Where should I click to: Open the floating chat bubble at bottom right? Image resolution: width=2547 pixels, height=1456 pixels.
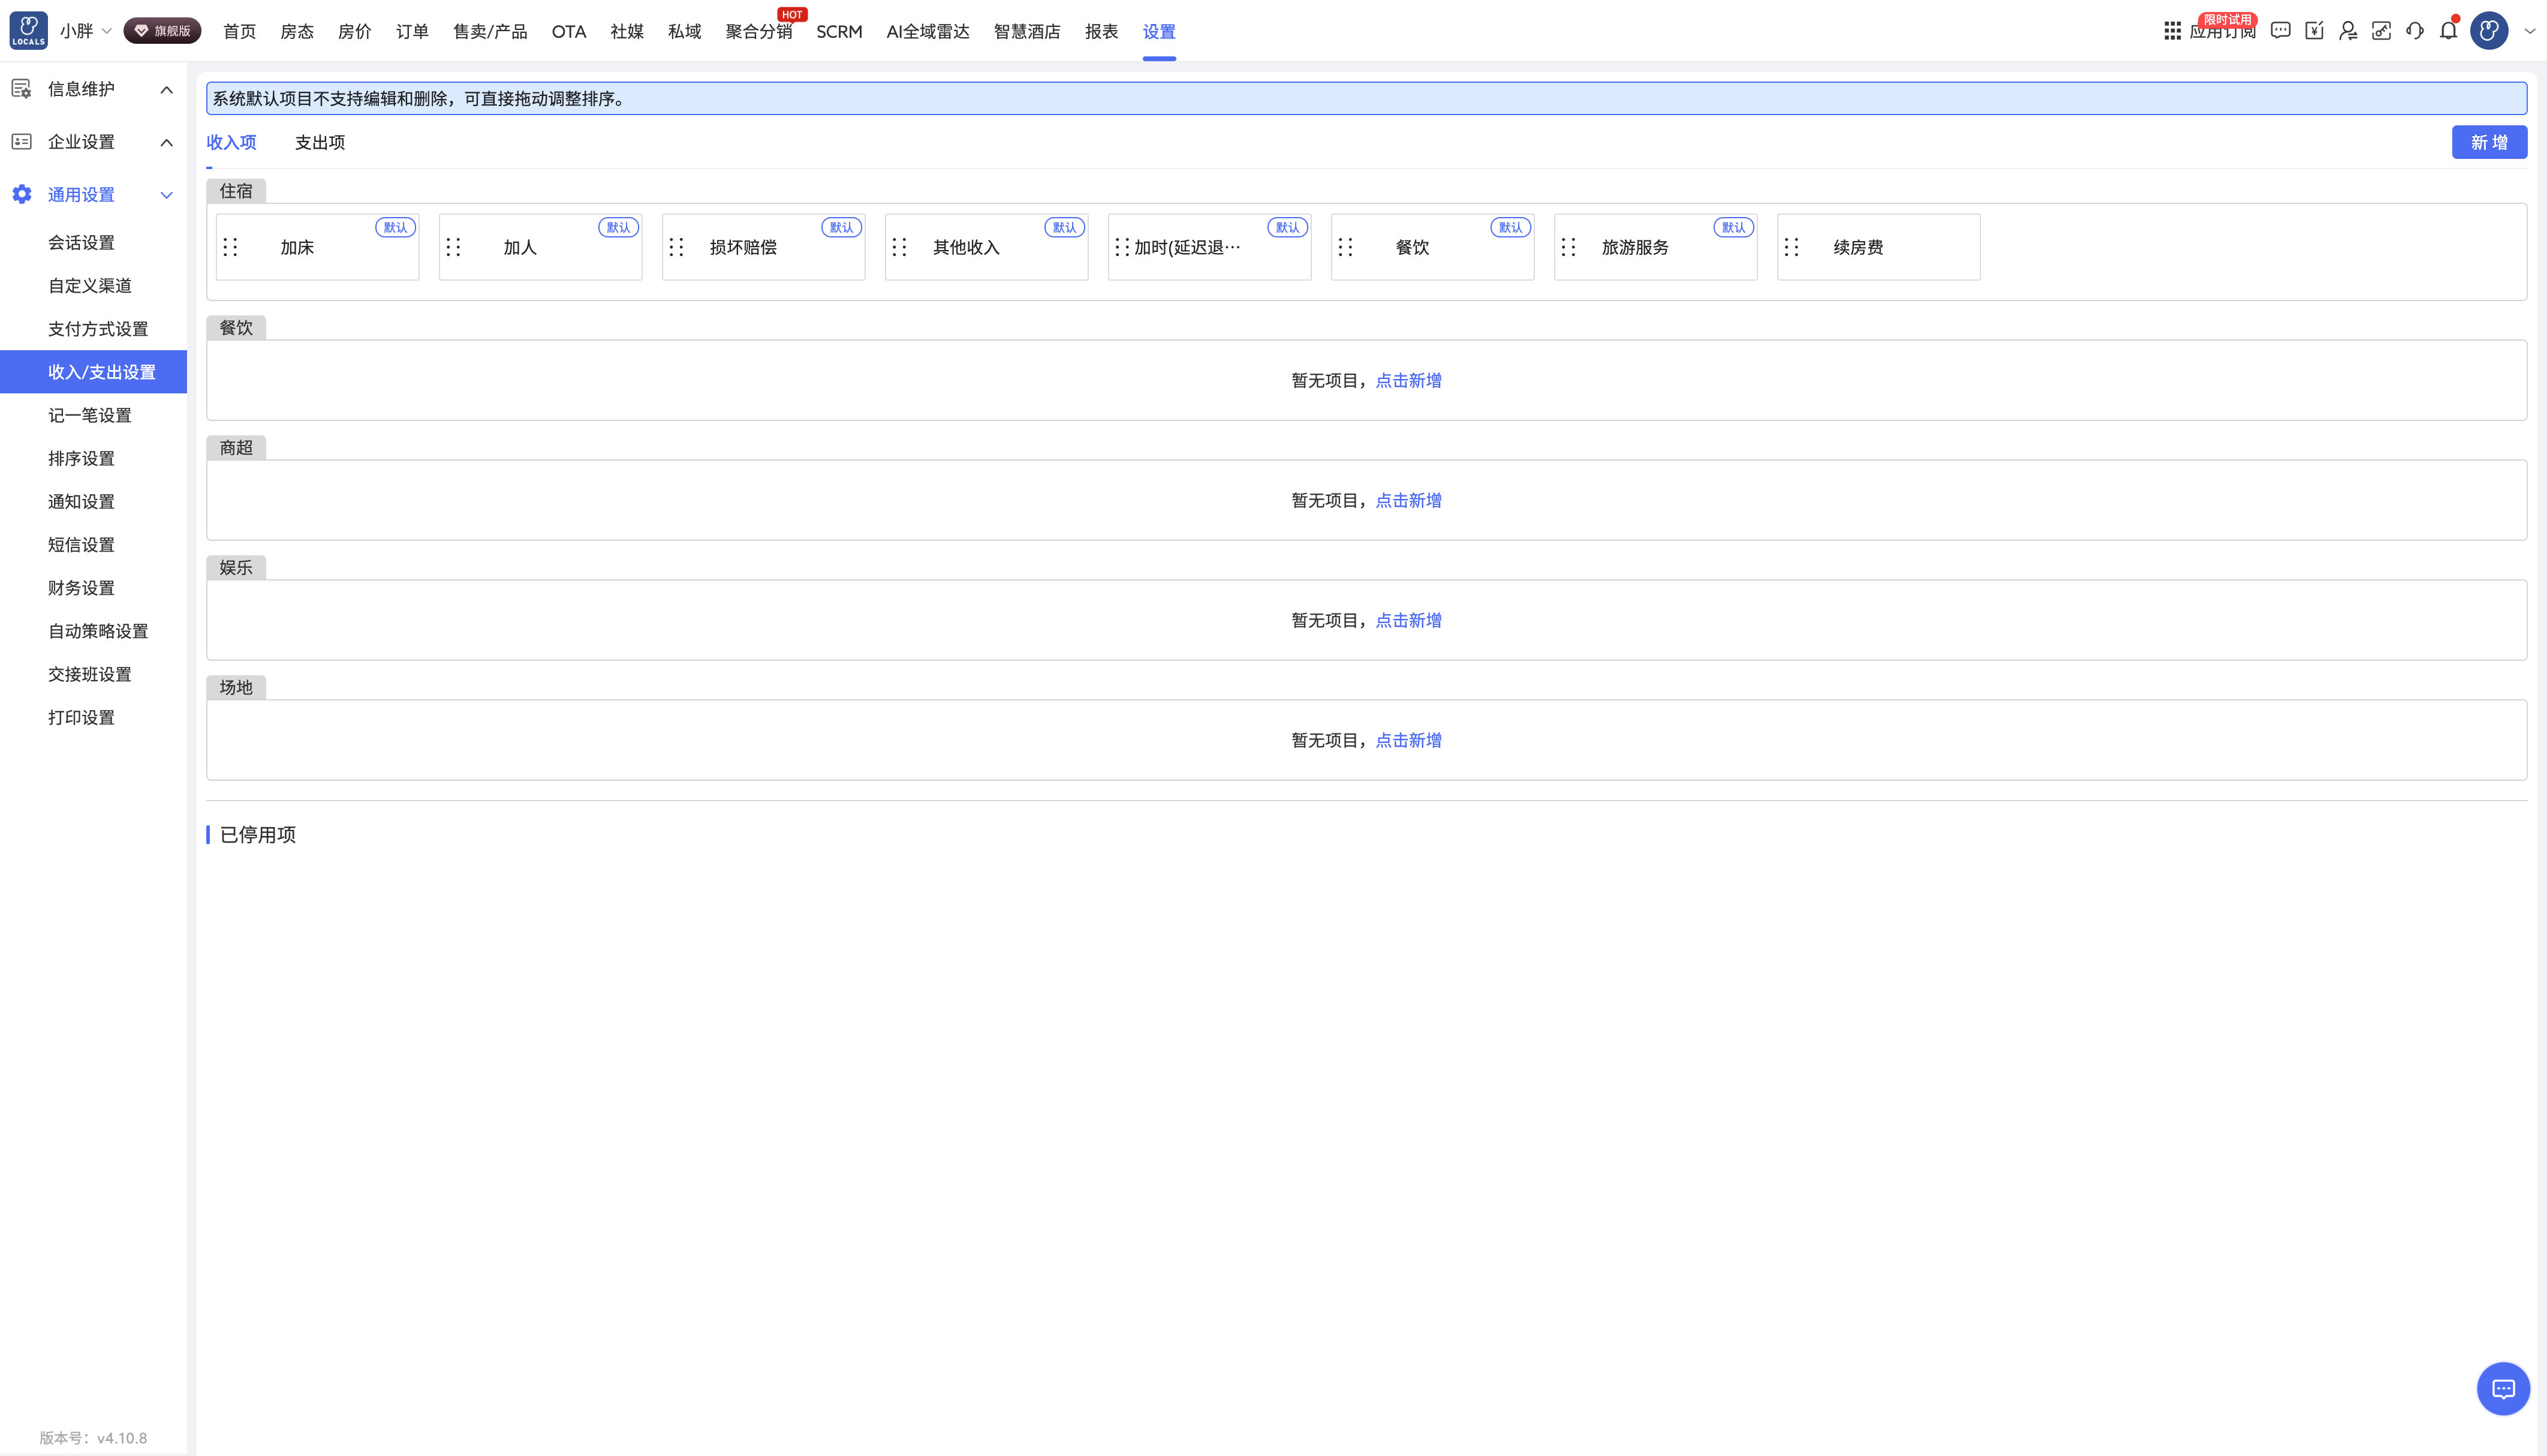[2503, 1388]
